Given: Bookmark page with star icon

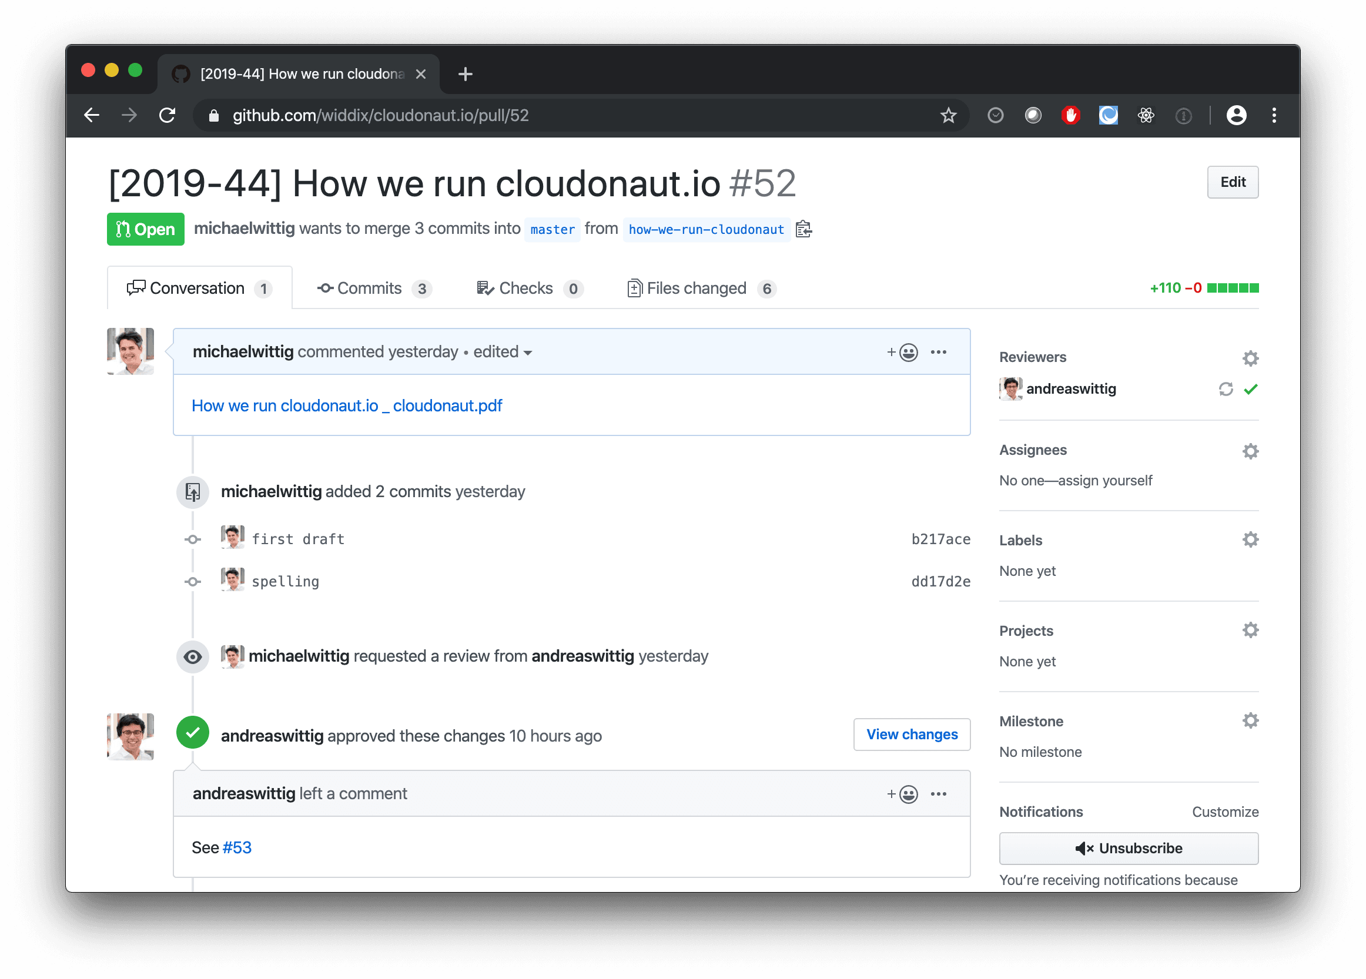Looking at the screenshot, I should [948, 115].
